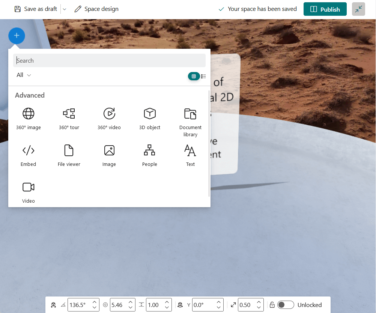376x313 pixels.
Task: Add an Image web part
Action: (109, 156)
